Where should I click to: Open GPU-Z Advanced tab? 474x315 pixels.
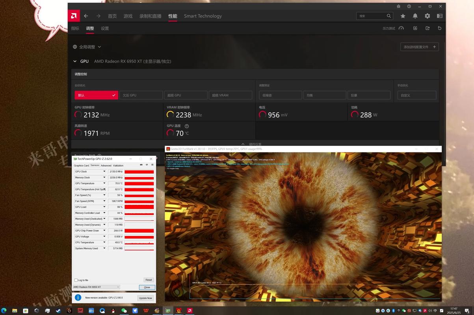(x=106, y=165)
